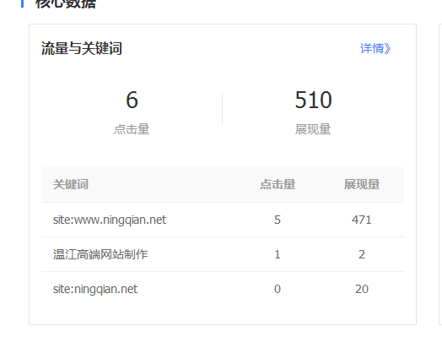Image resolution: width=442 pixels, height=348 pixels.
Task: Click clicks value 5 for site:www.ningqian.net
Action: point(278,220)
